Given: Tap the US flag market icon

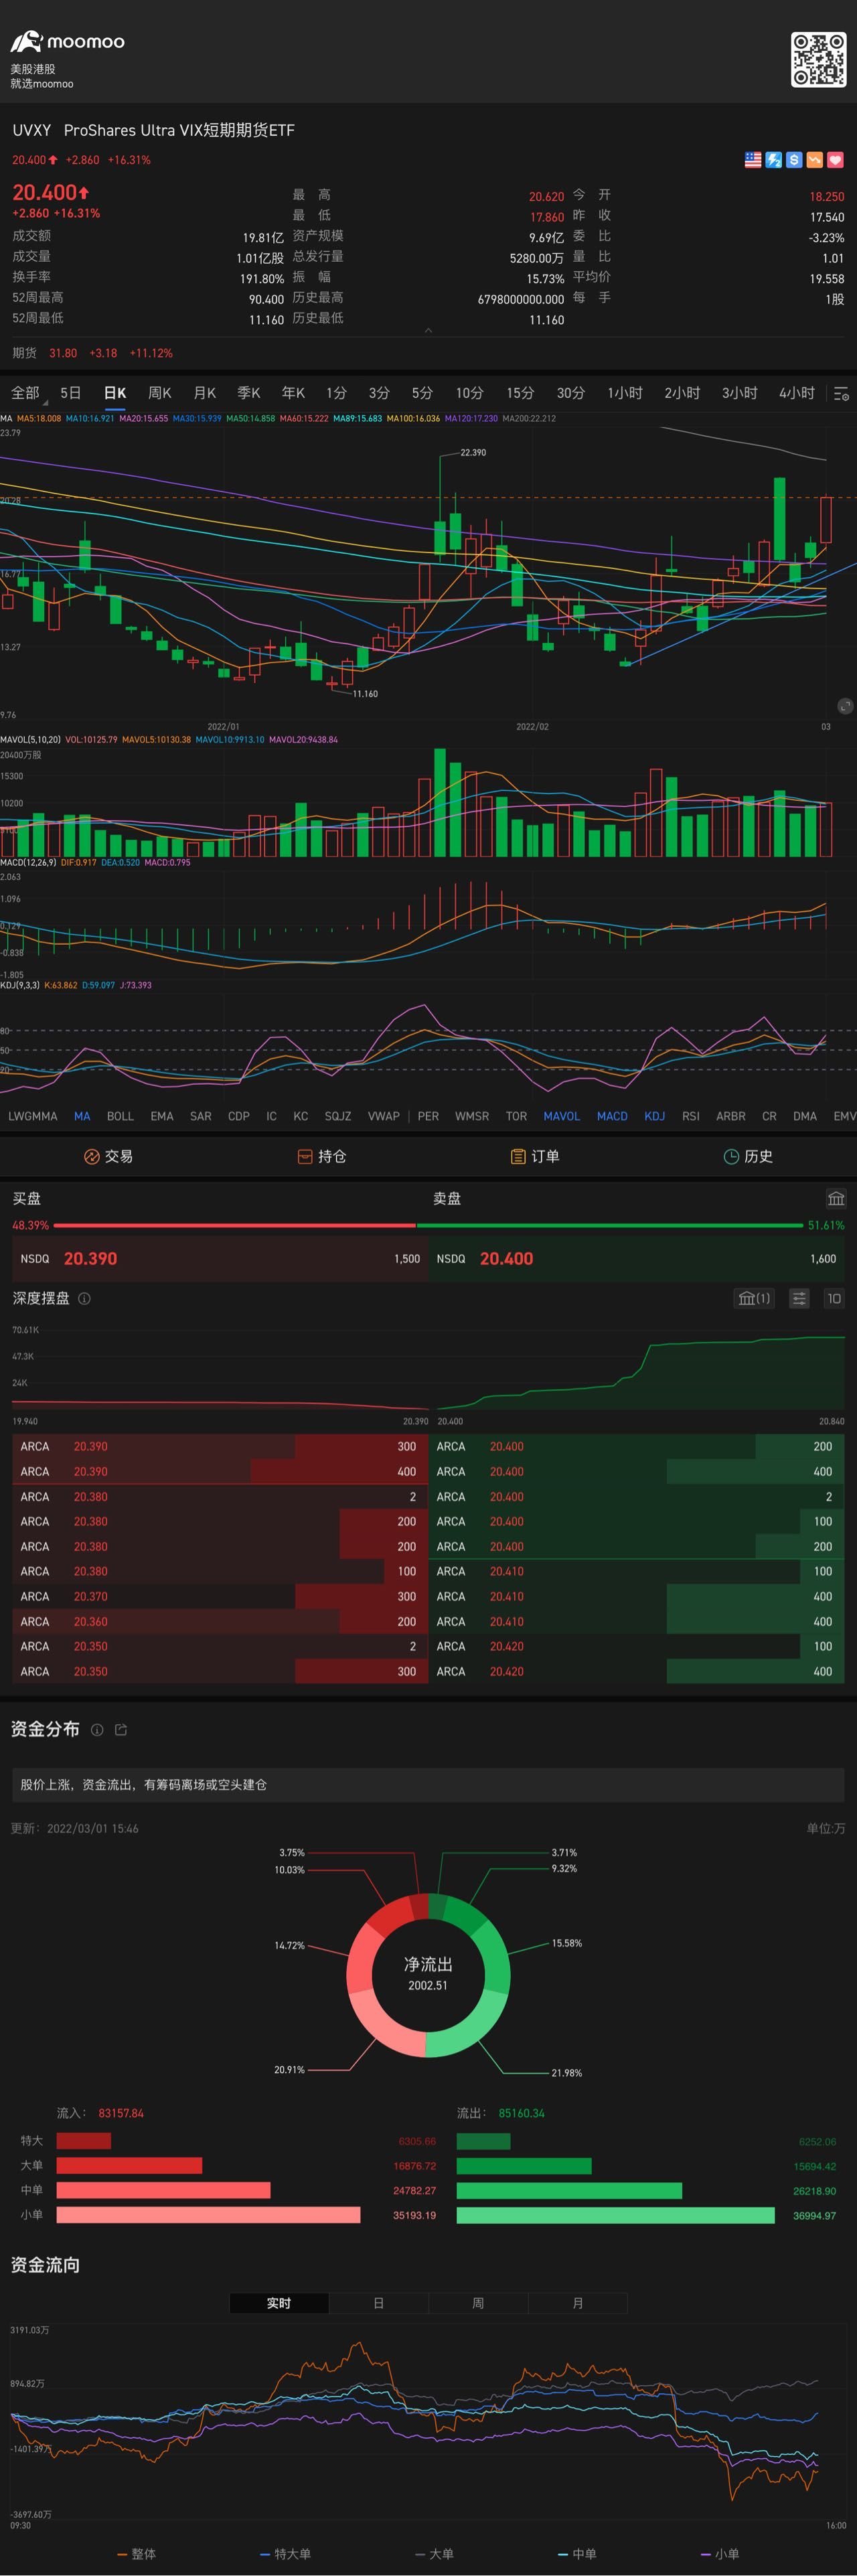Looking at the screenshot, I should (753, 160).
